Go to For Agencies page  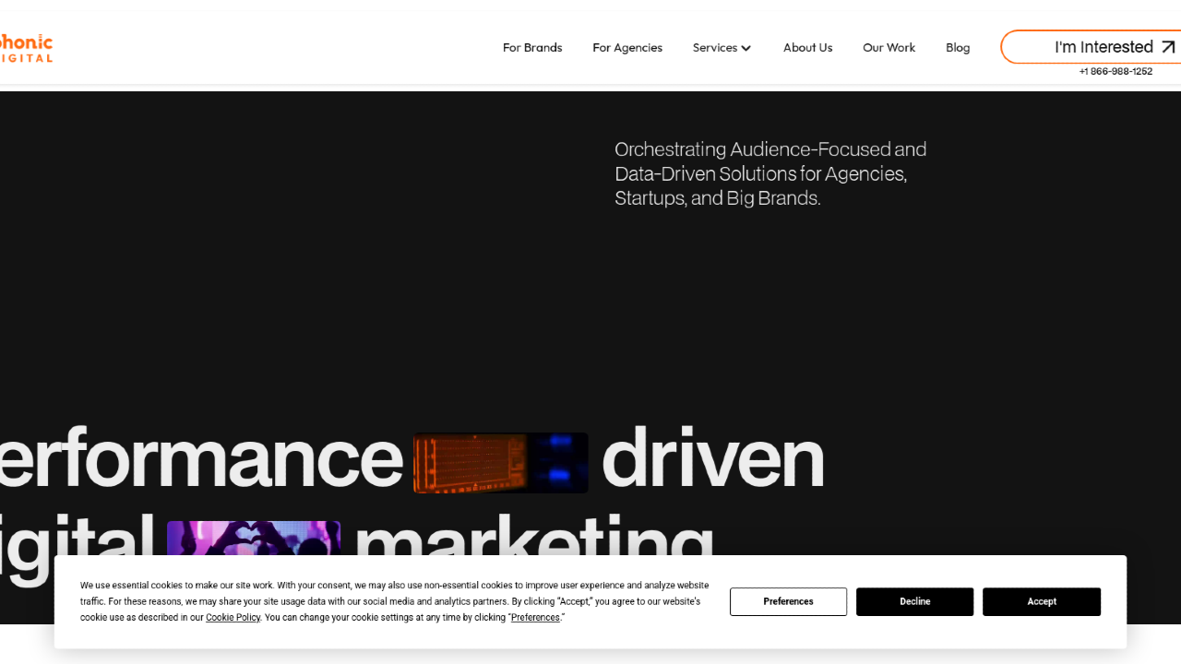click(627, 47)
